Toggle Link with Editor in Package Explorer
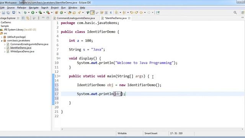Viewport: 245px width, 138px height. pos(28,18)
